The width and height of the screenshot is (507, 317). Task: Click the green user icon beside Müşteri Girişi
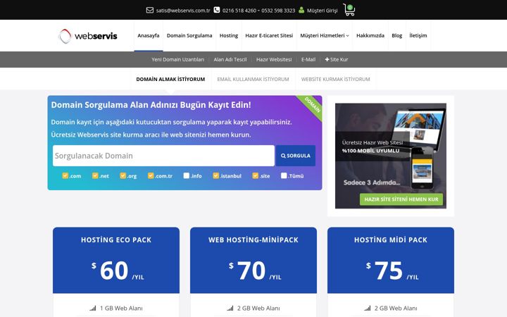[x=301, y=10]
